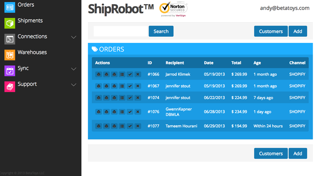Screen dimensions: 316x176
Task: Mark order #1074 with checkmark icon
Action: [x=130, y=97]
